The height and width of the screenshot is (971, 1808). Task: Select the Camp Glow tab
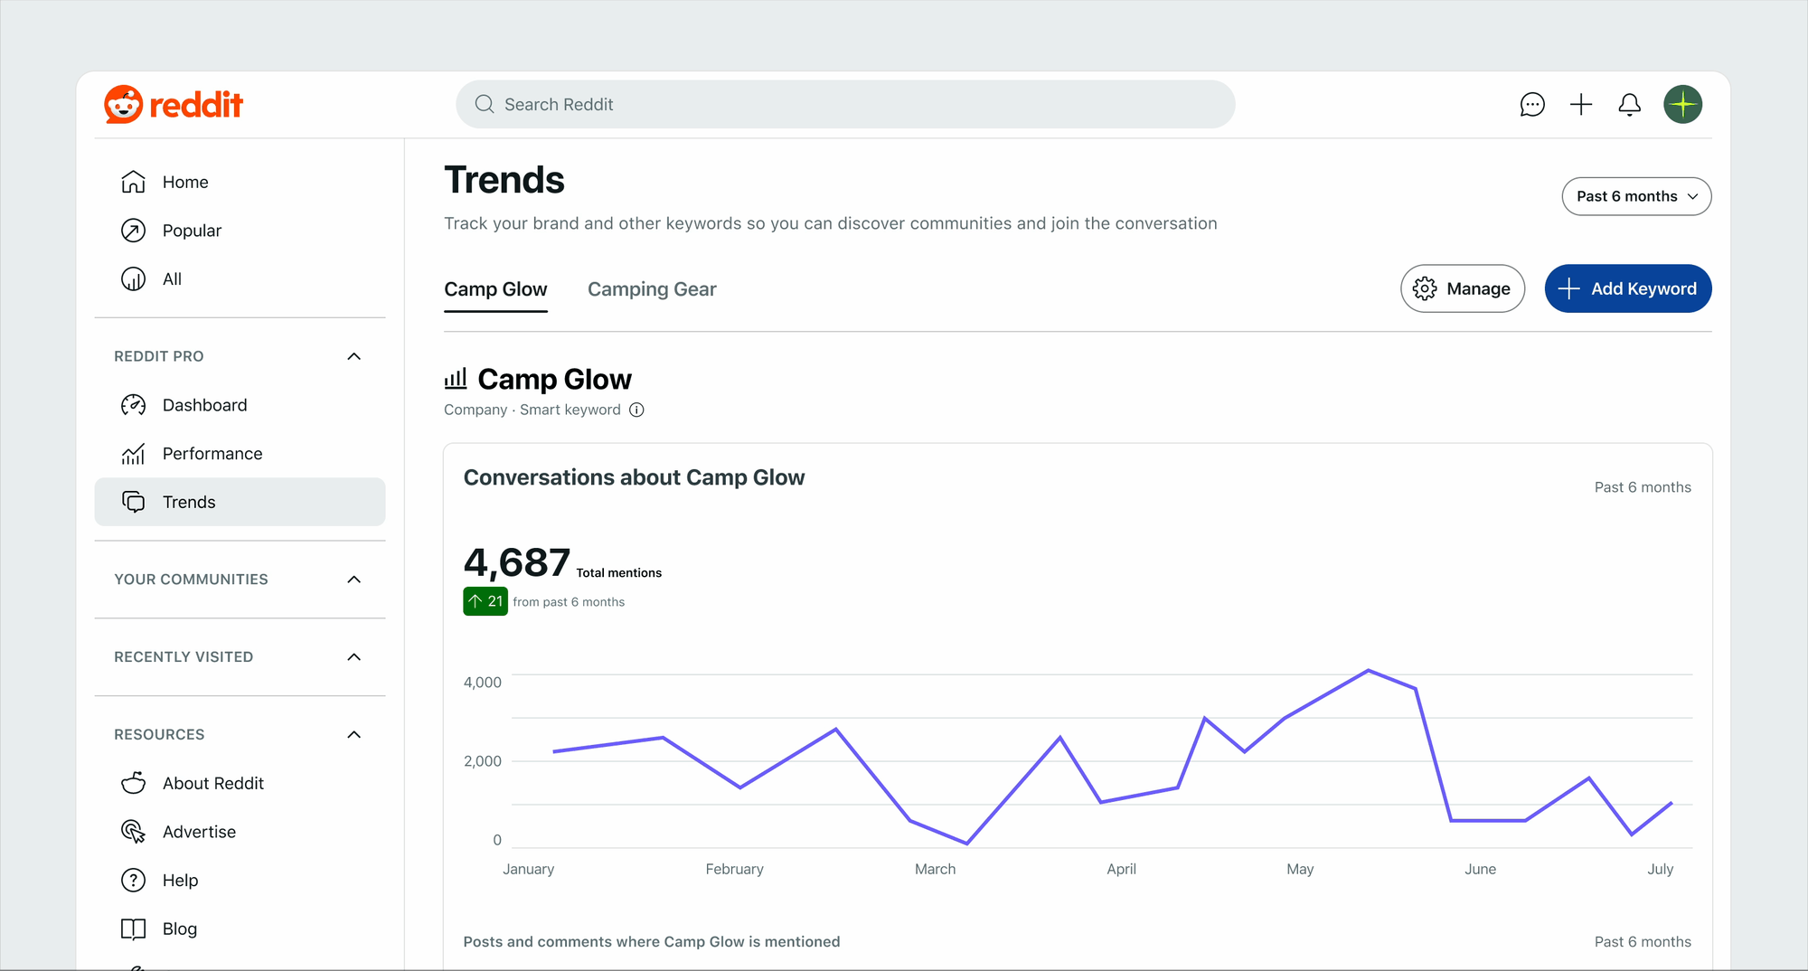coord(495,288)
